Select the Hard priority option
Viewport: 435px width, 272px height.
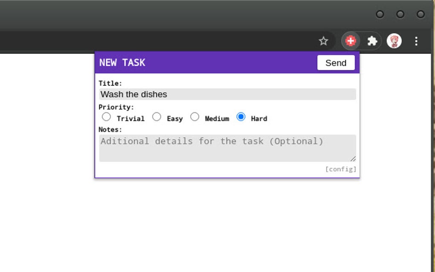pos(241,116)
